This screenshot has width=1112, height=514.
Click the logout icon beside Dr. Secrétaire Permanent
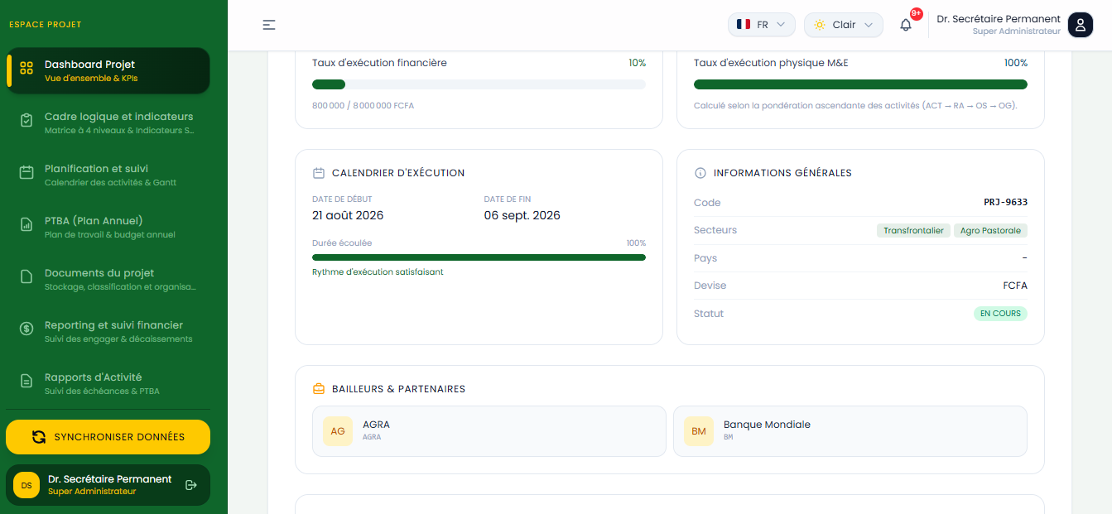[190, 485]
